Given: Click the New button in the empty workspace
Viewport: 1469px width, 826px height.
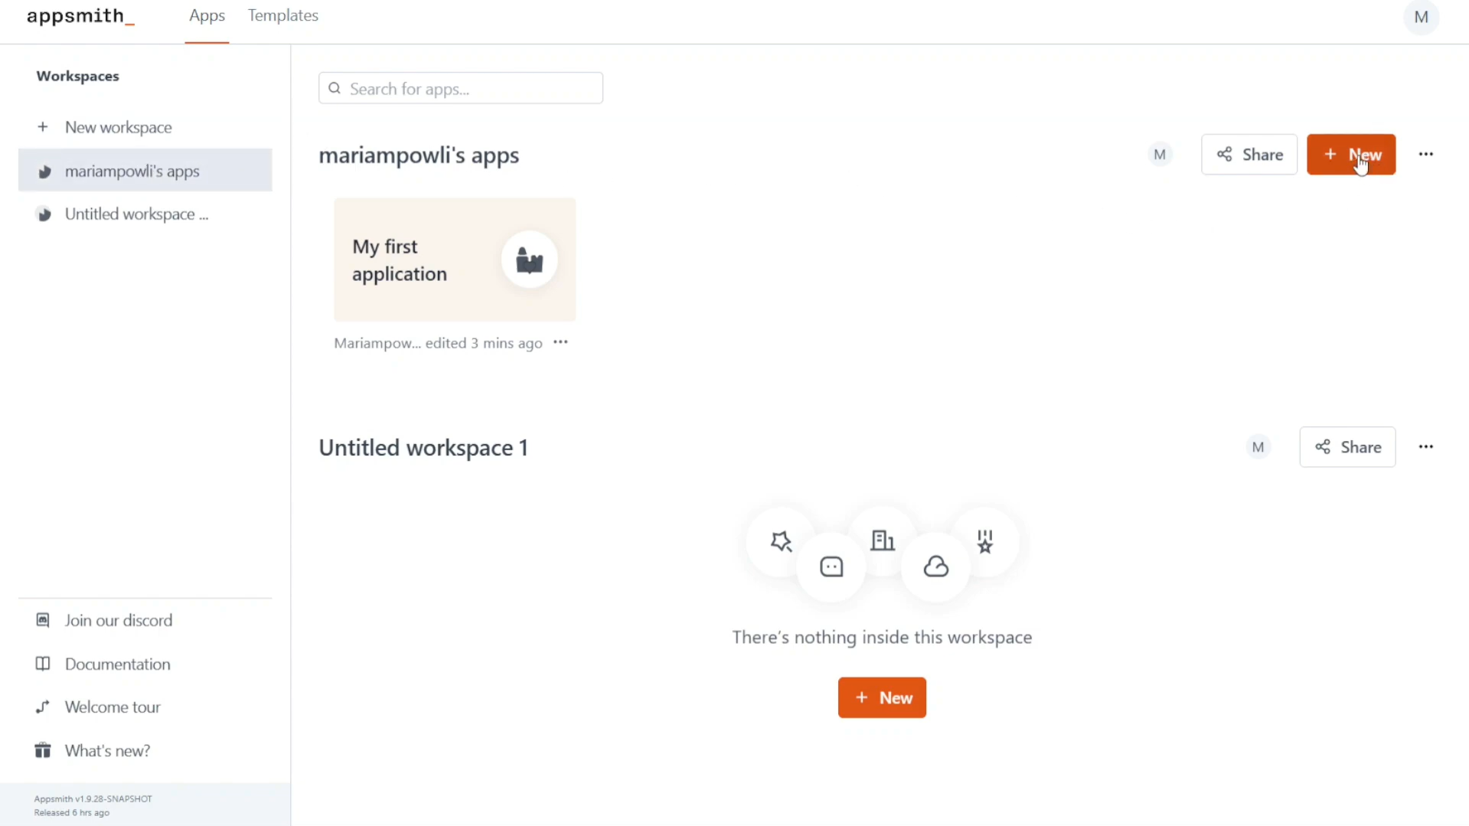Looking at the screenshot, I should pyautogui.click(x=882, y=697).
